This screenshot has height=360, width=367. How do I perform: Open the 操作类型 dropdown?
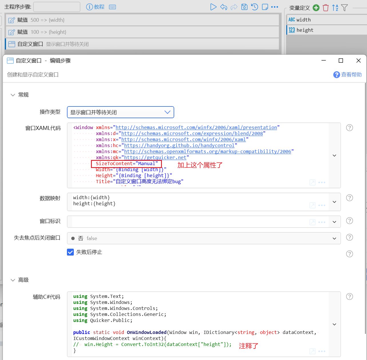[120, 112]
